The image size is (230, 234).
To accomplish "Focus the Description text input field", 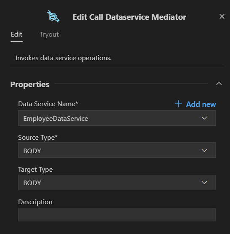I will 117,215.
